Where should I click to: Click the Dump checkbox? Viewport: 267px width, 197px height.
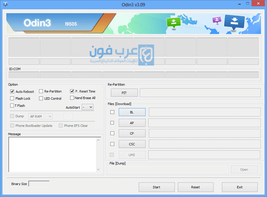coord(12,116)
